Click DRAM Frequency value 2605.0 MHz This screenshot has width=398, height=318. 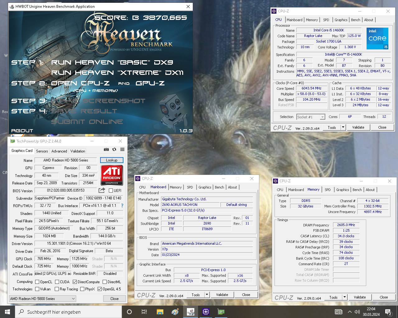click(x=346, y=225)
